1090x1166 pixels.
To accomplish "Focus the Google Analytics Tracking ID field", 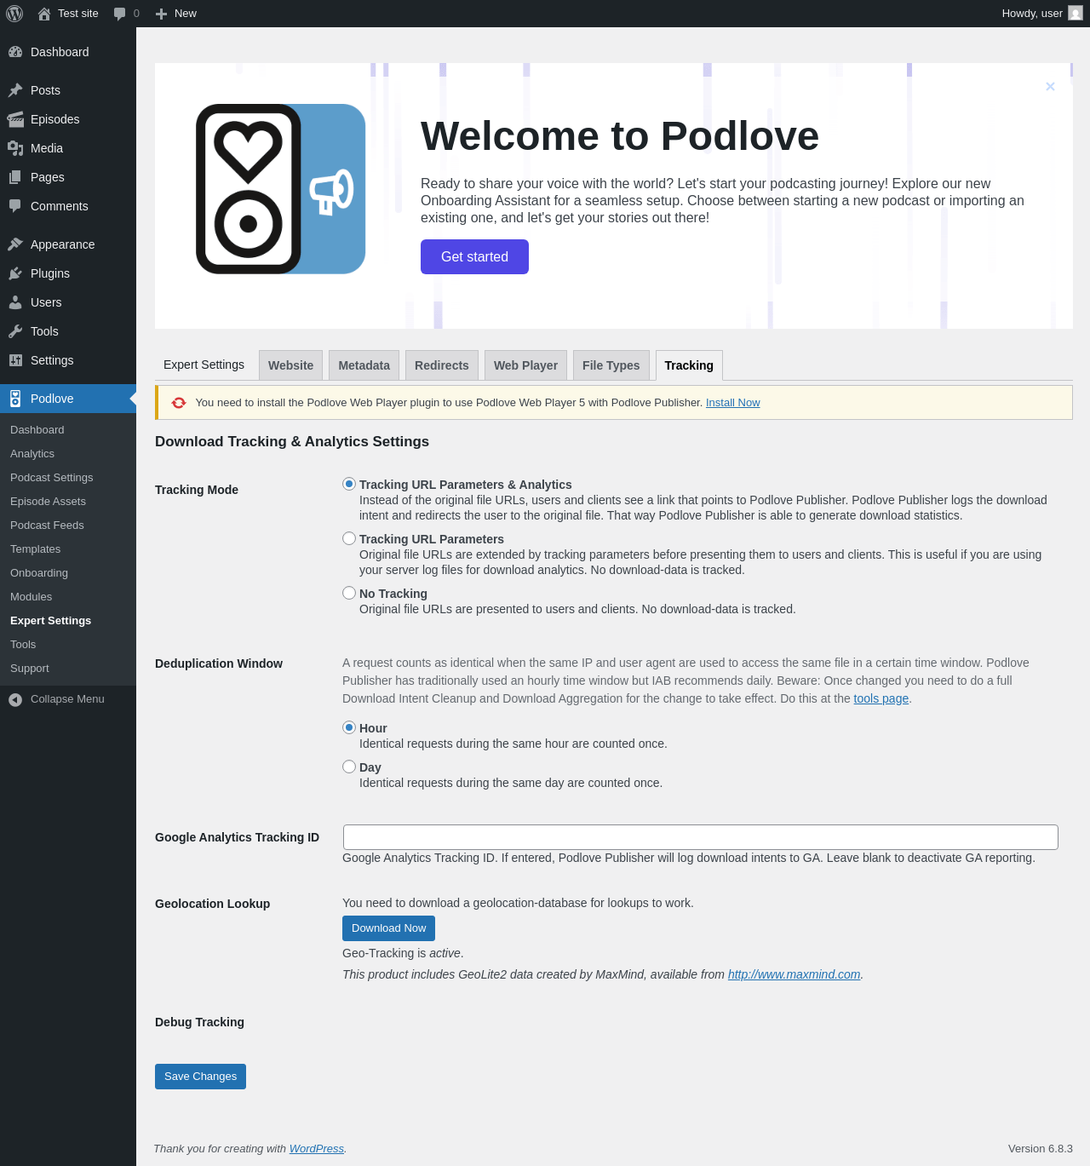I will [x=700, y=837].
